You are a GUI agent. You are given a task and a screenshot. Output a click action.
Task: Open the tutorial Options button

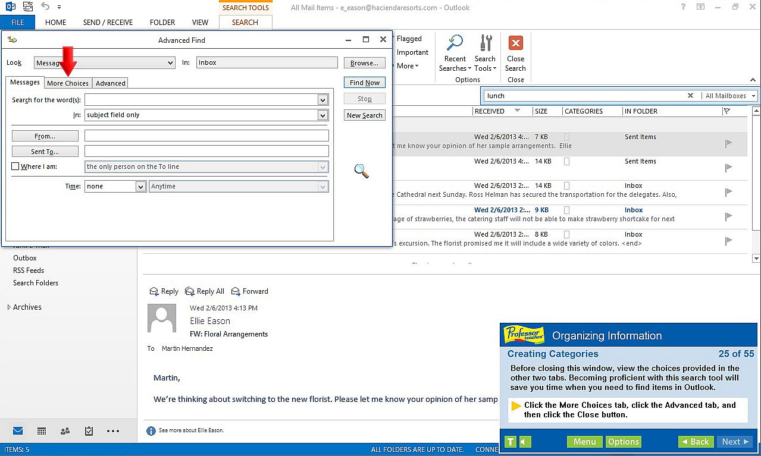(623, 442)
